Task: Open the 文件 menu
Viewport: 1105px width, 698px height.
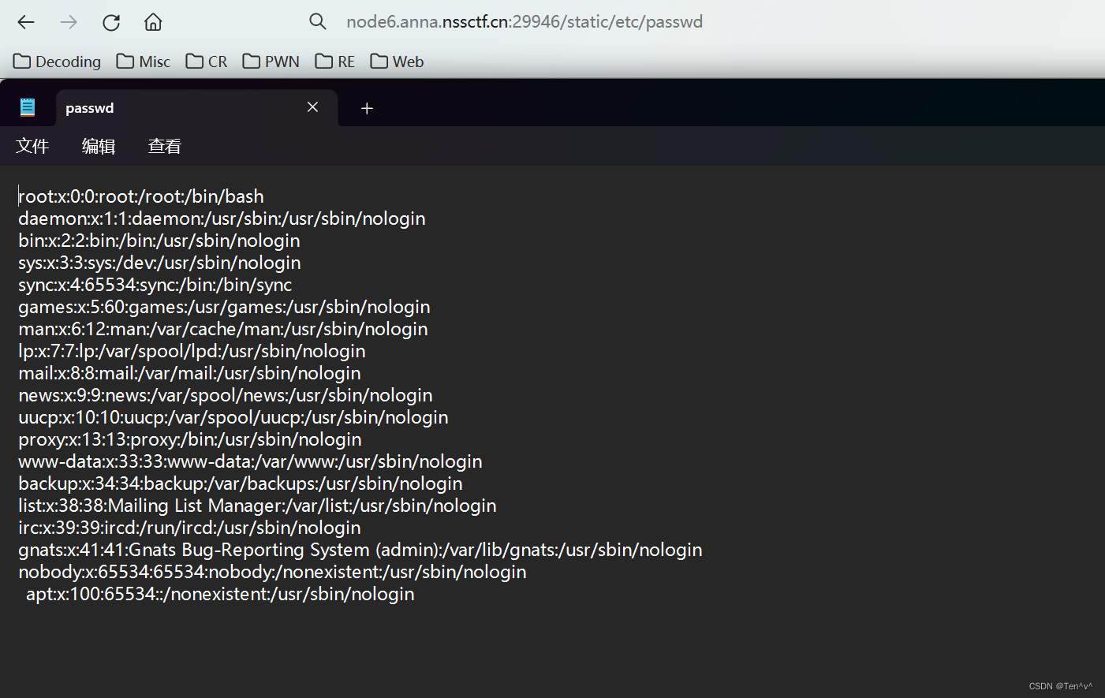Action: (32, 145)
